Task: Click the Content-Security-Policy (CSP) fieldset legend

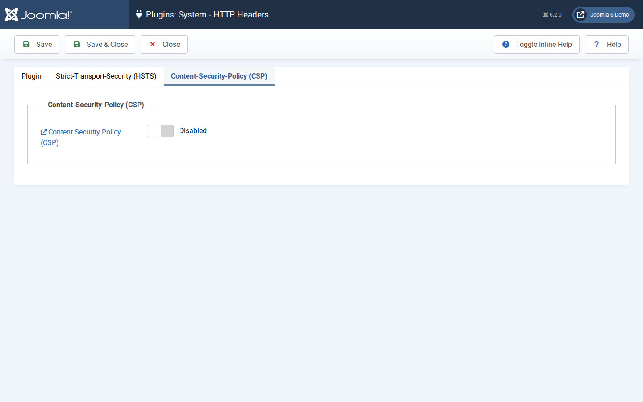Action: click(96, 105)
